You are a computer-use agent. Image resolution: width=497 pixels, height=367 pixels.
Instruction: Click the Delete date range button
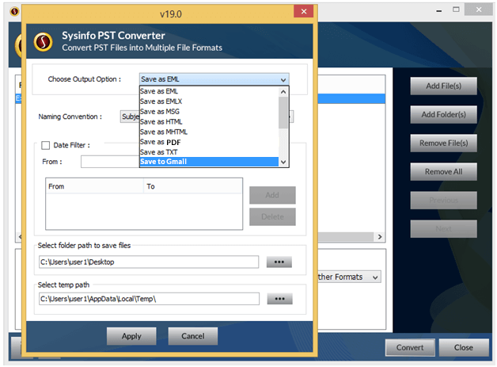click(x=272, y=217)
